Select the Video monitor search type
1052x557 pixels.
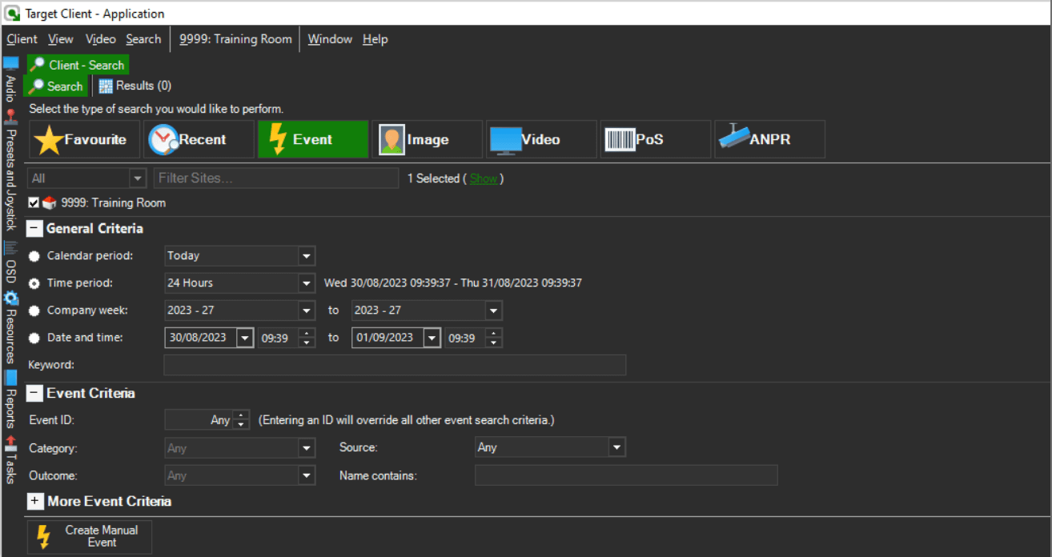(x=540, y=139)
